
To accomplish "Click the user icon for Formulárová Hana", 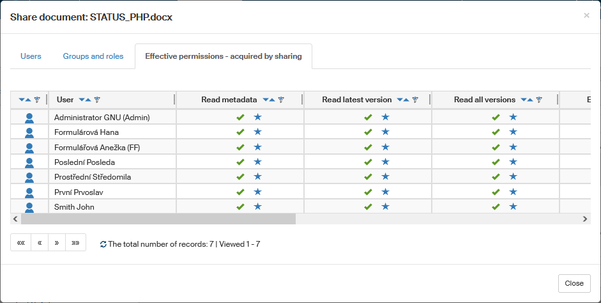I will (x=29, y=132).
